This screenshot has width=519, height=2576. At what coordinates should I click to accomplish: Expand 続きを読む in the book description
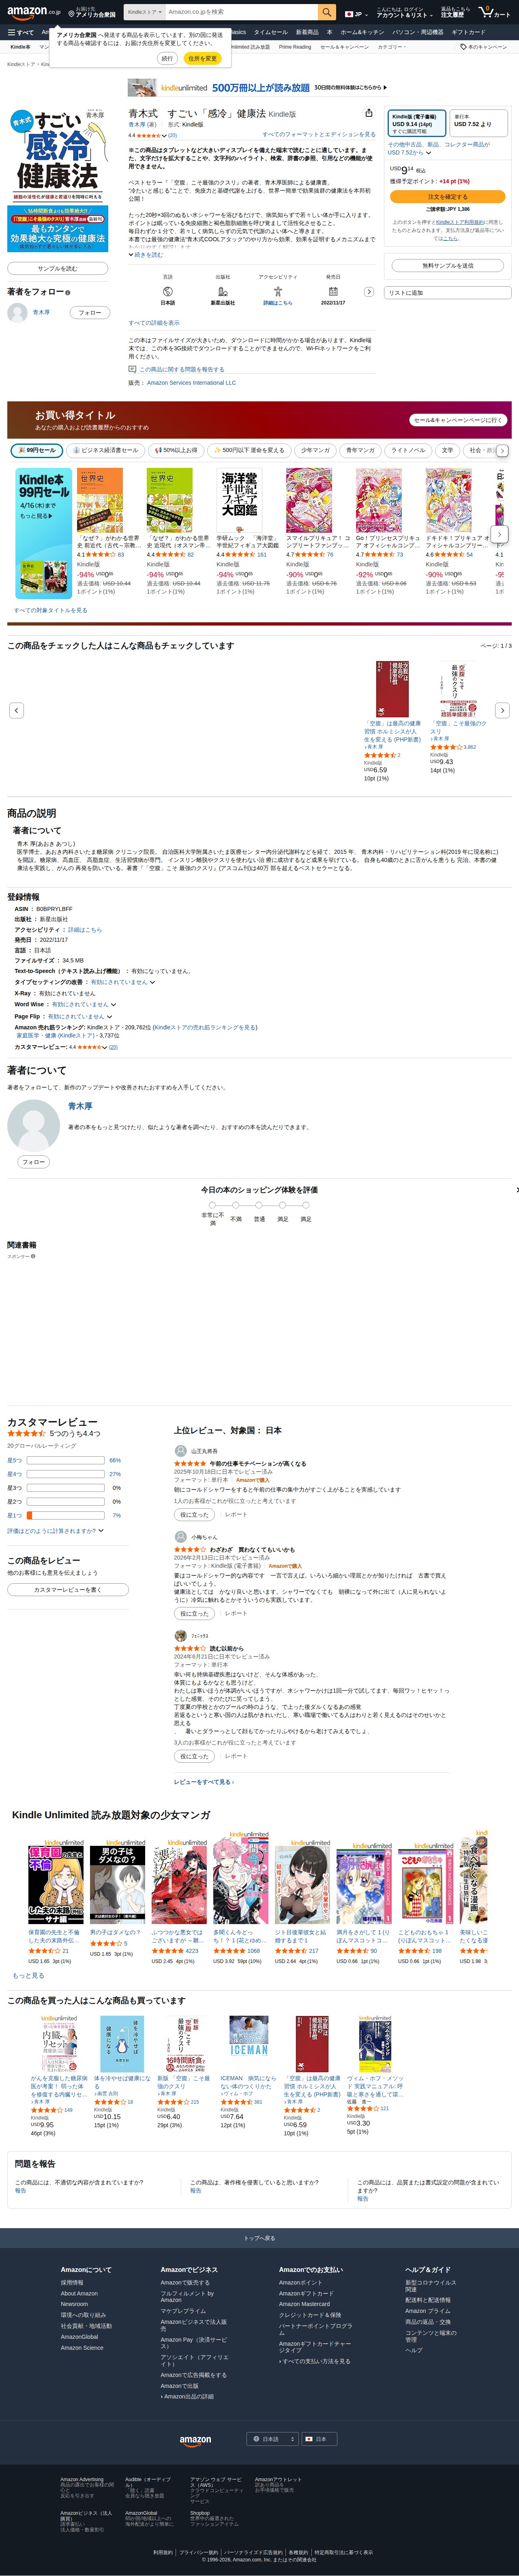146,255
